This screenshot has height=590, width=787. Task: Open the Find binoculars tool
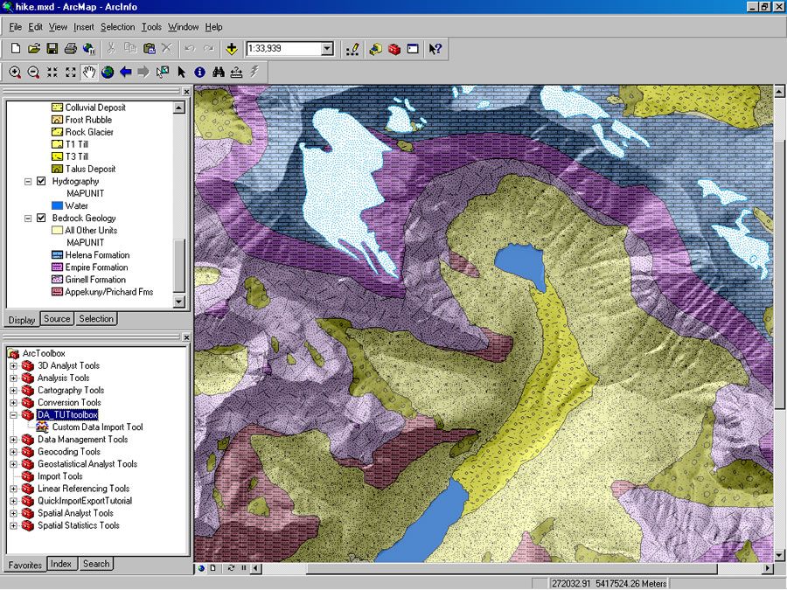[x=218, y=73]
